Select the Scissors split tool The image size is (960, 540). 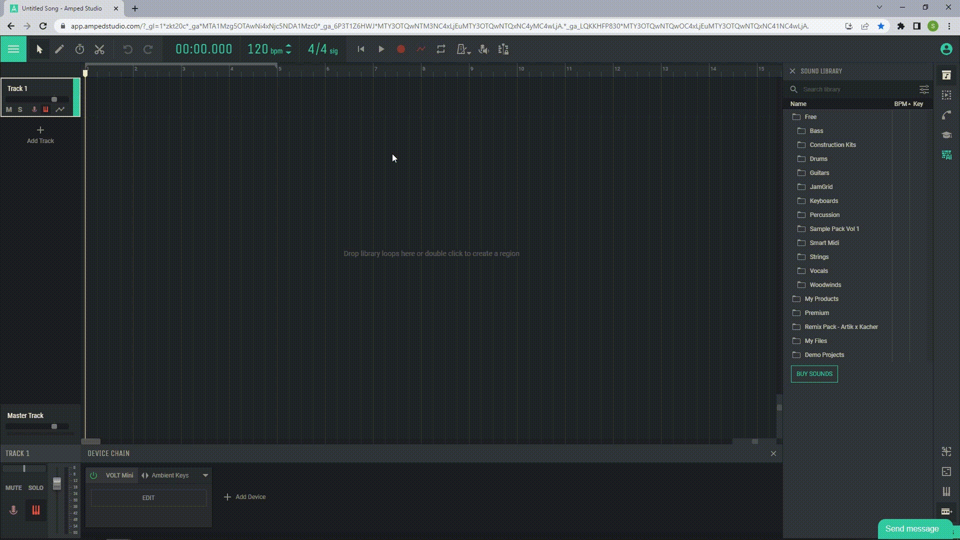click(x=99, y=49)
